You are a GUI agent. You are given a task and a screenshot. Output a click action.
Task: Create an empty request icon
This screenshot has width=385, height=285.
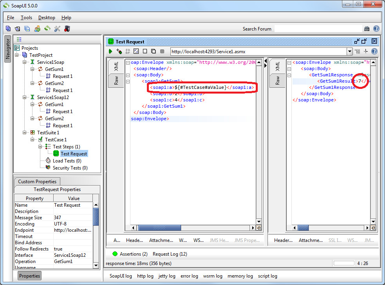[x=145, y=51]
